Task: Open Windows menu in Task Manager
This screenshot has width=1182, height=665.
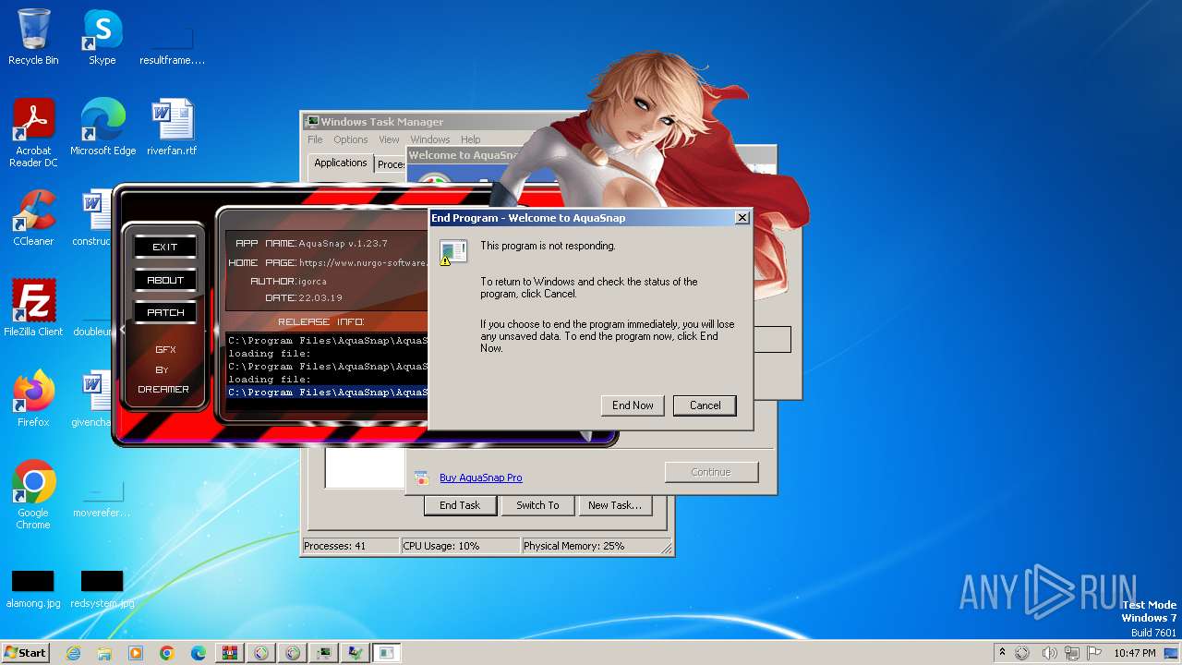Action: [x=430, y=139]
